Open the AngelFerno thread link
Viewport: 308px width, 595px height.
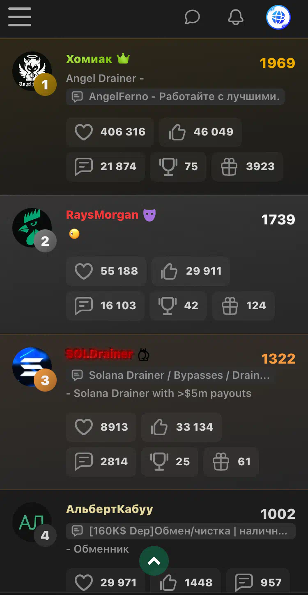pos(175,97)
